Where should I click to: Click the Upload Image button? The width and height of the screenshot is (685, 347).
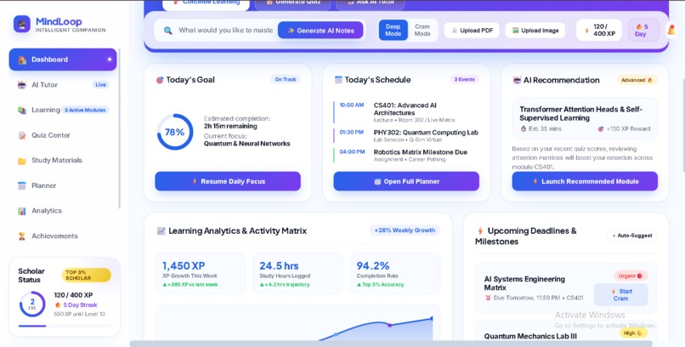click(x=535, y=31)
